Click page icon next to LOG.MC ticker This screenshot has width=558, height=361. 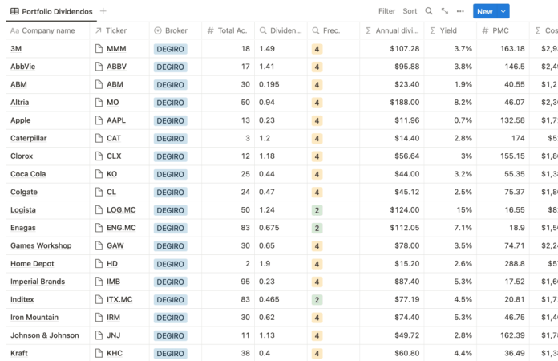pos(99,210)
